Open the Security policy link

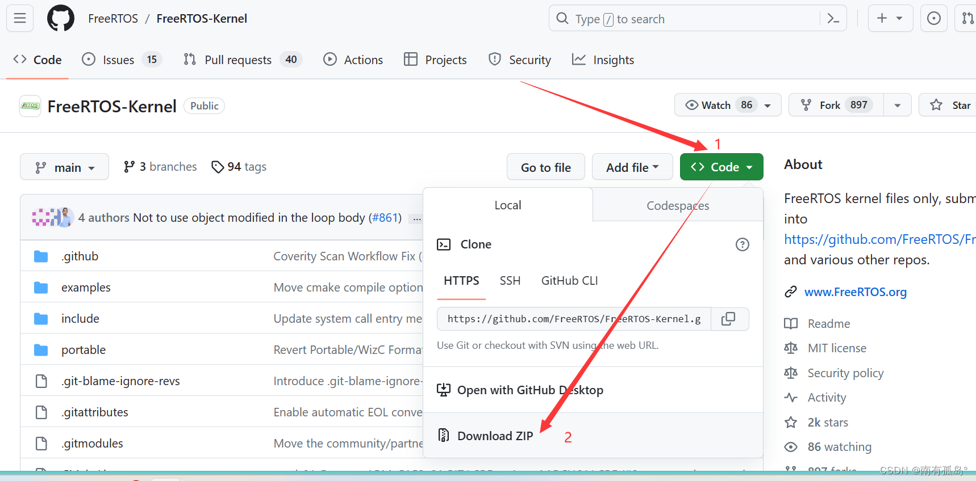click(845, 373)
